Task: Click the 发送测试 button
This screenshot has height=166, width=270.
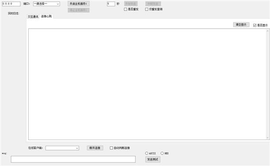Action: point(153,159)
